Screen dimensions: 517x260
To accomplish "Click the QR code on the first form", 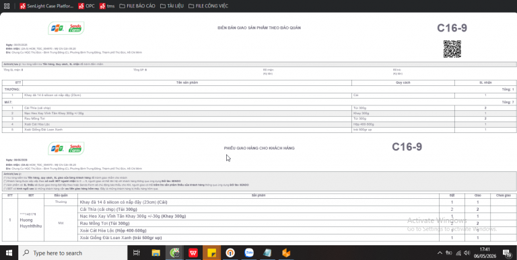I will [x=452, y=49].
